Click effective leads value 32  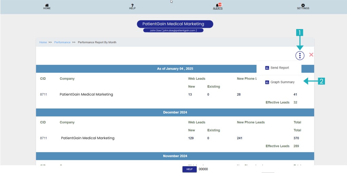(295, 102)
